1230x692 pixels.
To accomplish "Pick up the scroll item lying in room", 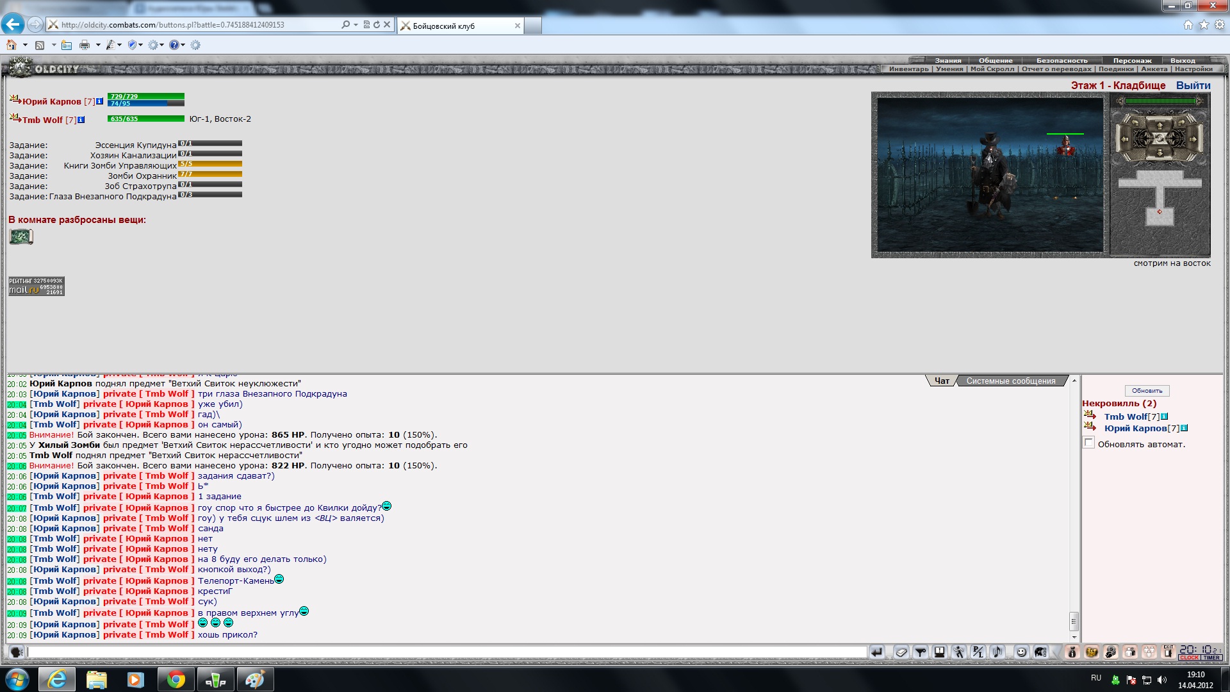I will (21, 236).
